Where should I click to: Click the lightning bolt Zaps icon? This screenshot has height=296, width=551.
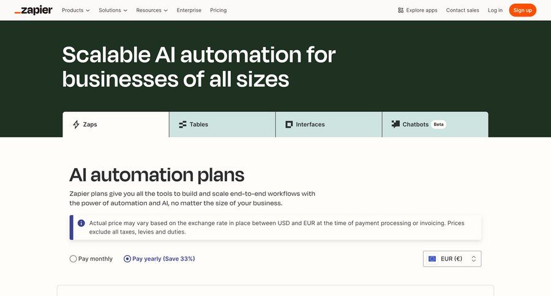[77, 124]
